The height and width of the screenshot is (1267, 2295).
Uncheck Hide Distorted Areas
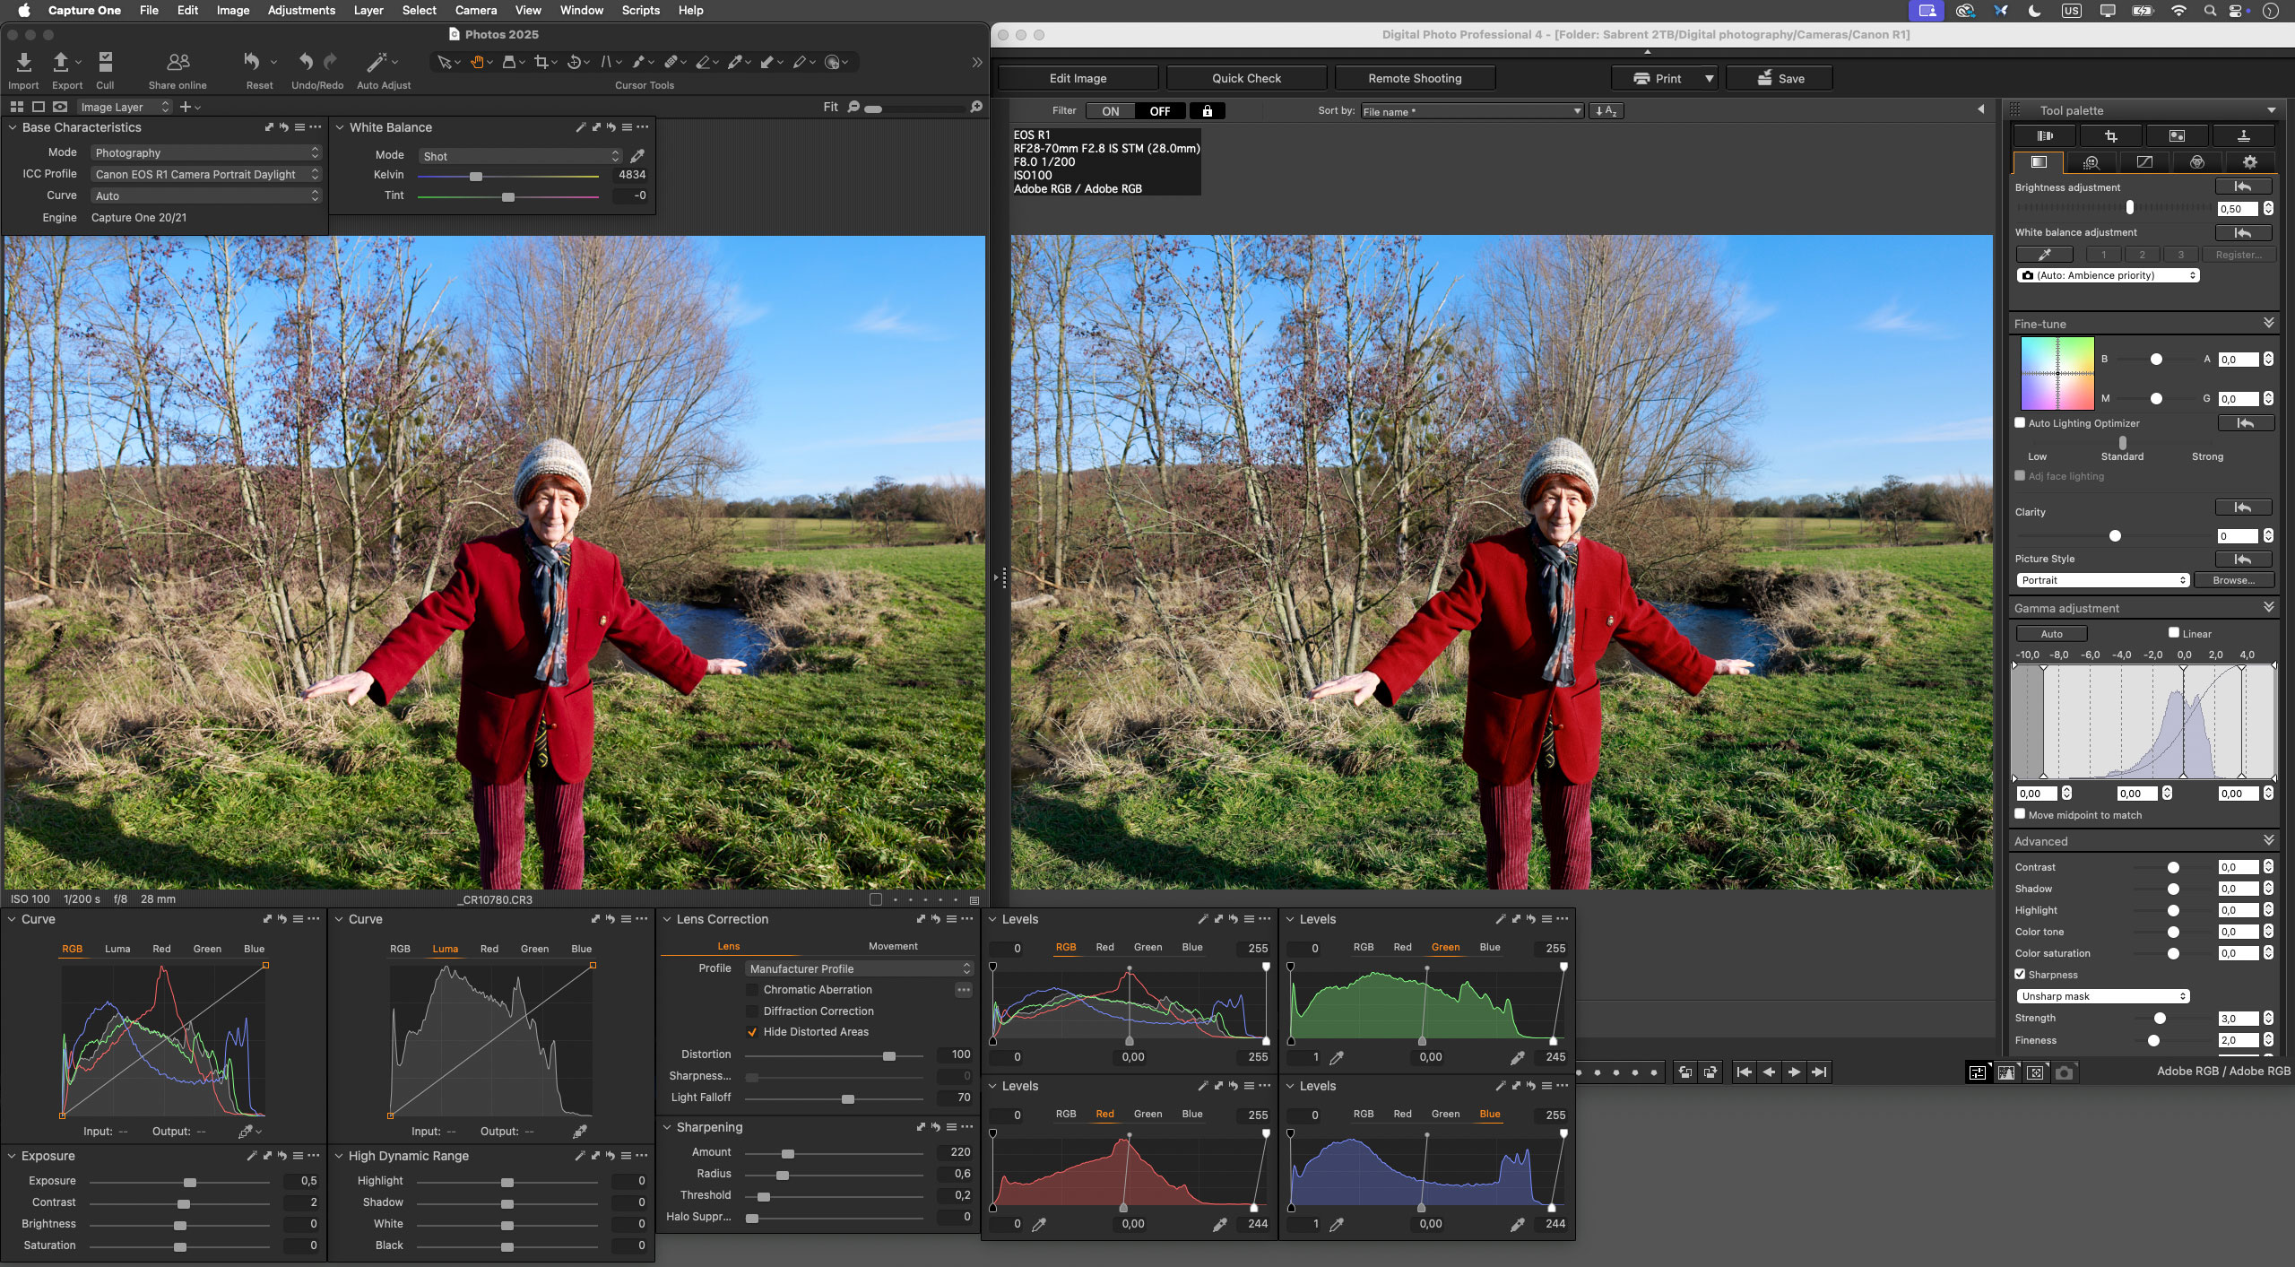click(752, 1032)
